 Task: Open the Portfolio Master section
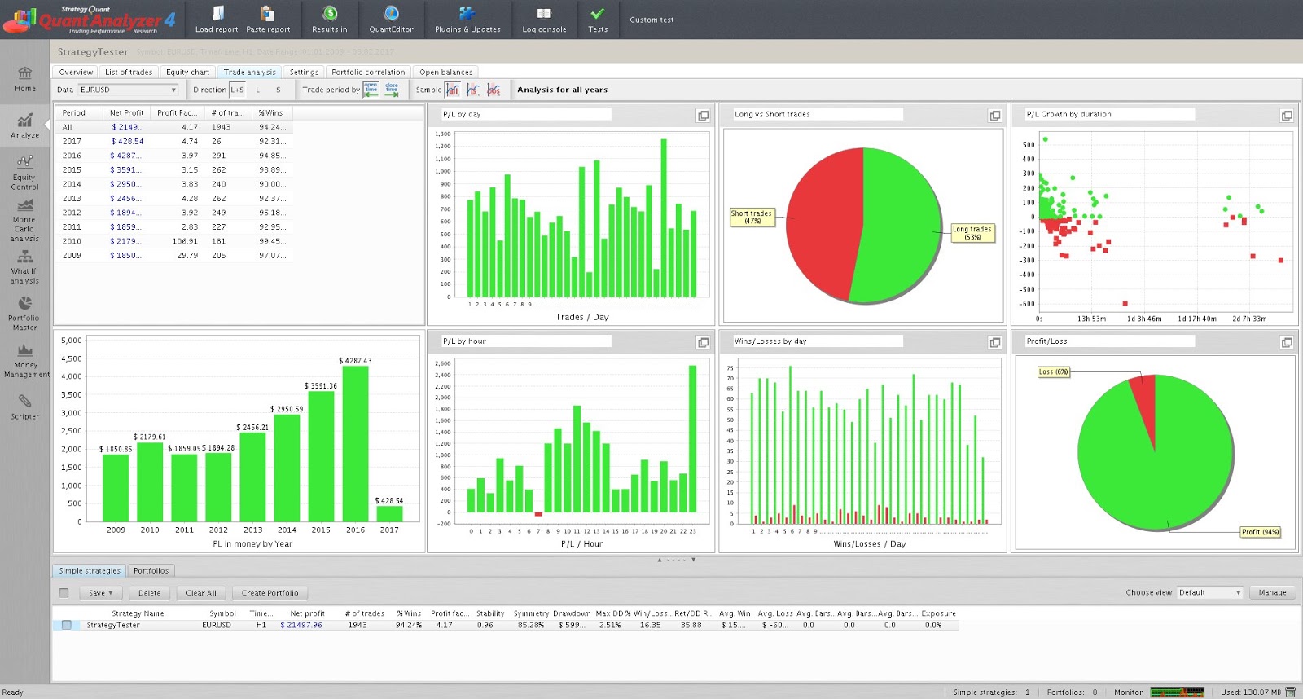(x=24, y=313)
